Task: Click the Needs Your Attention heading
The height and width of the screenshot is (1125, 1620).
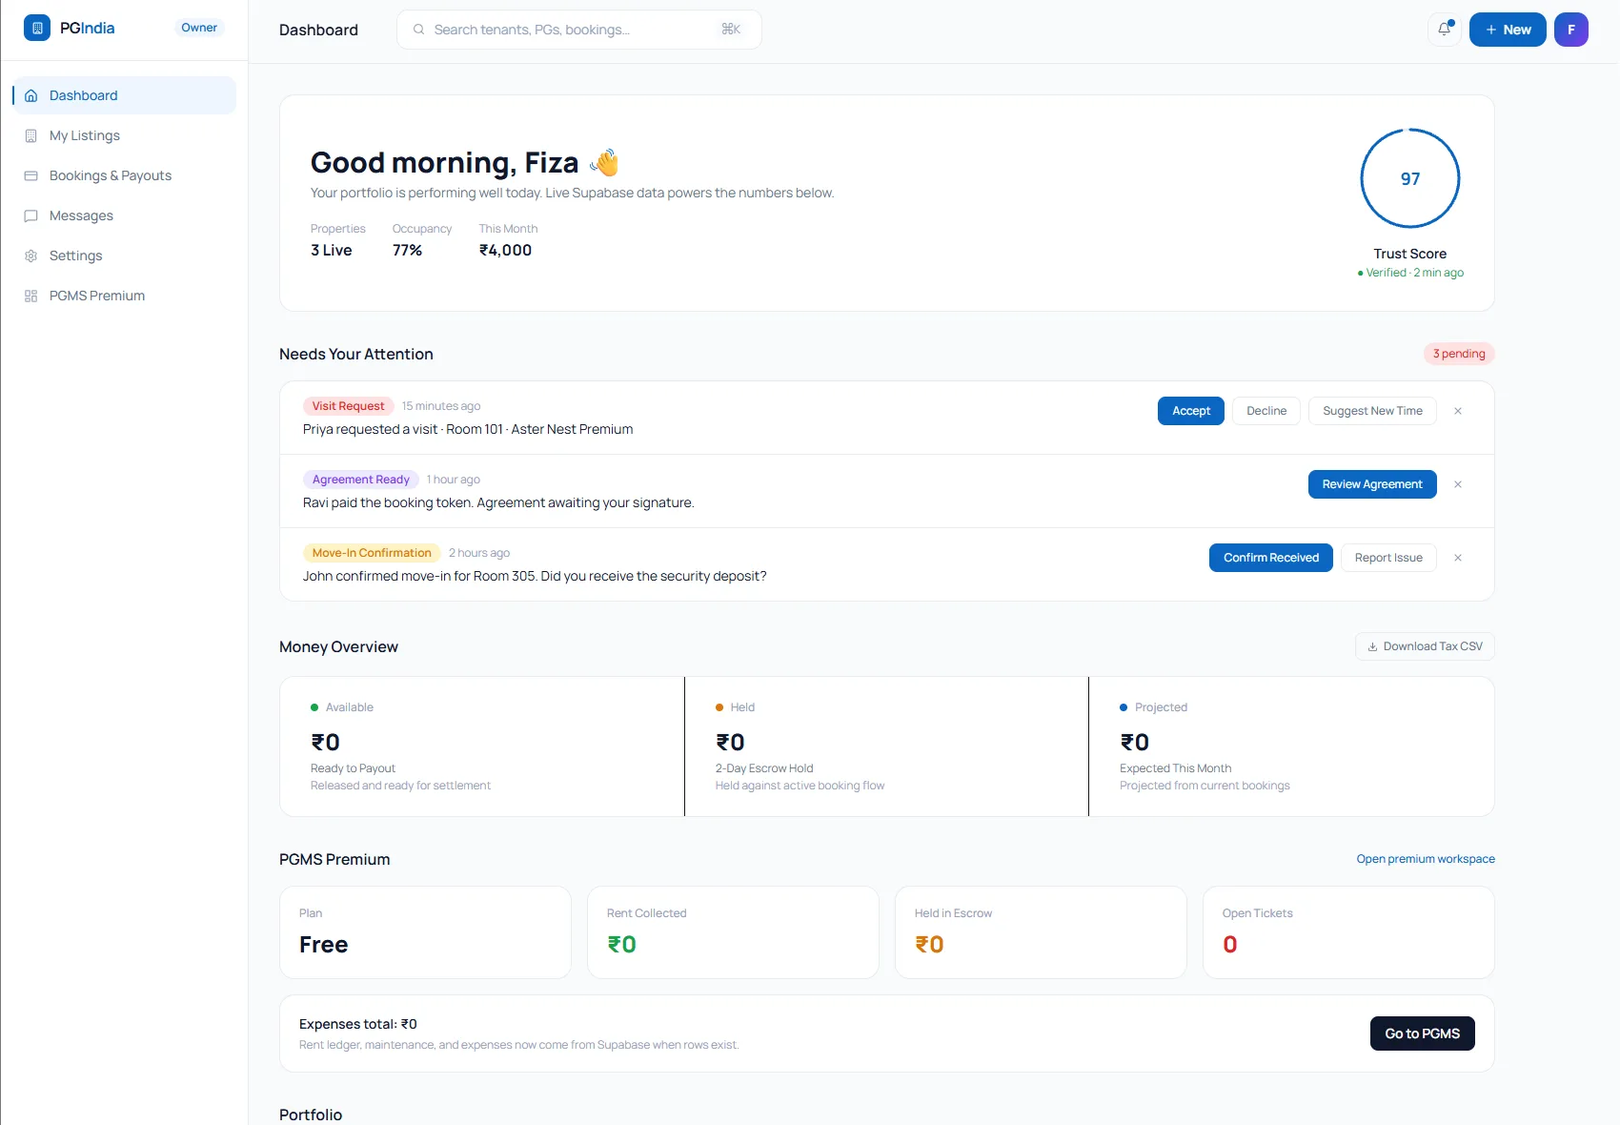Action: [x=356, y=354]
